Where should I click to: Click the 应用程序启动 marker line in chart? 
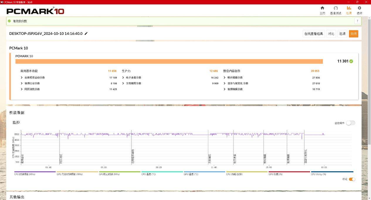[131, 147]
